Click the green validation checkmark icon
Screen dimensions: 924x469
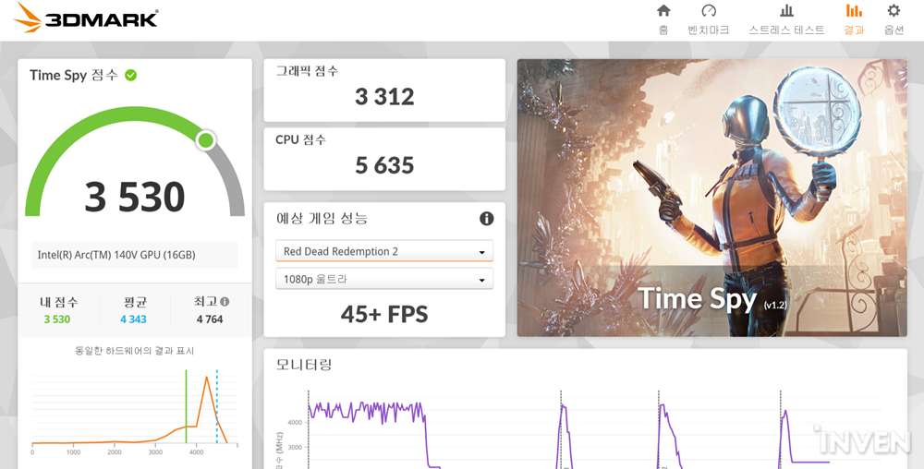[x=131, y=76]
